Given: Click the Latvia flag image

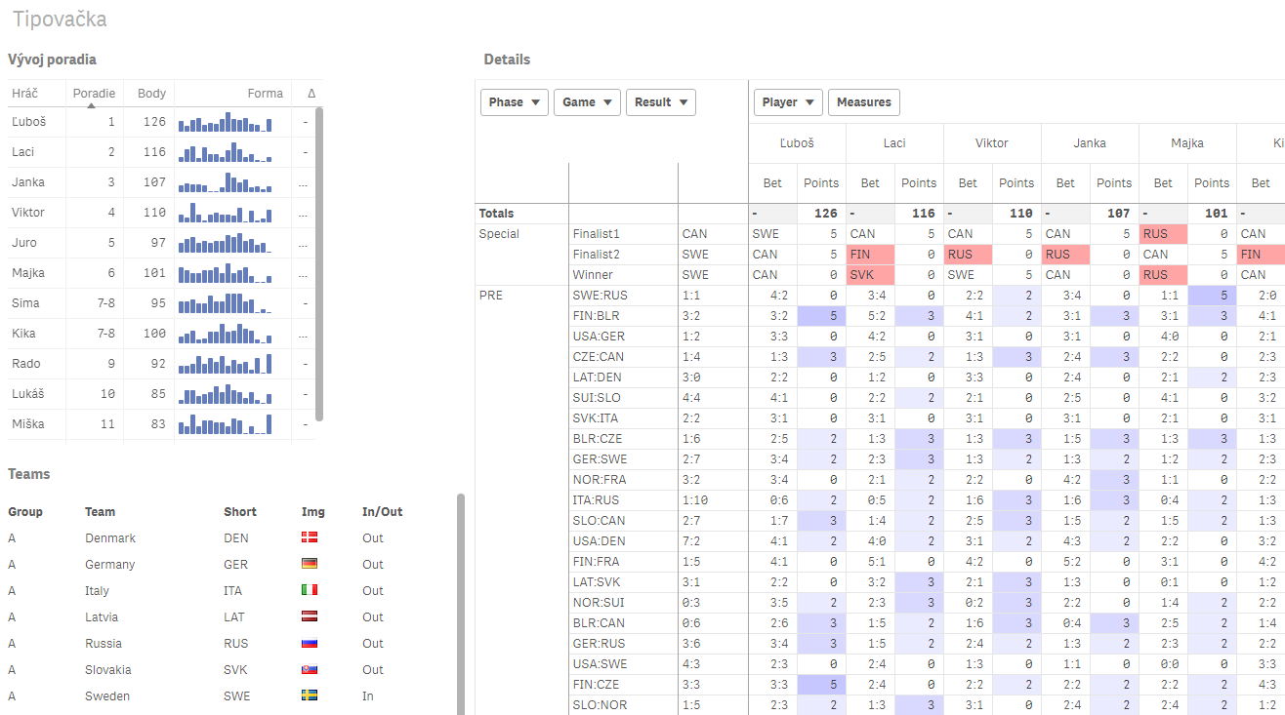Looking at the screenshot, I should (x=310, y=616).
